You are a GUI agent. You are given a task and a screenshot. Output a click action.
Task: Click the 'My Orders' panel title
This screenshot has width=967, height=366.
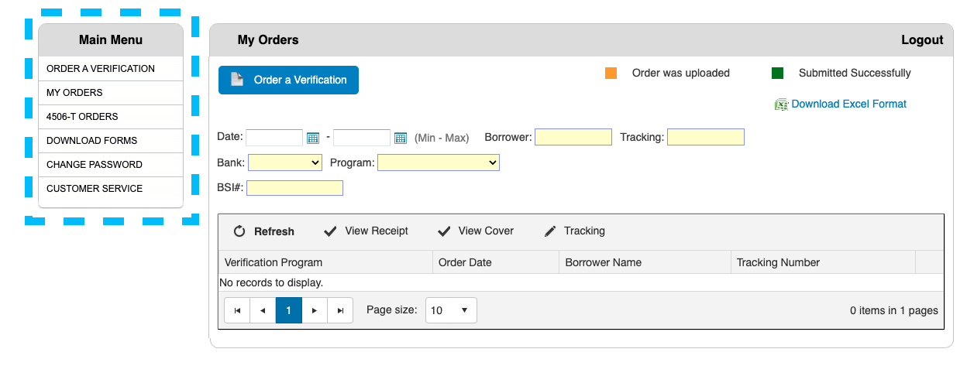[268, 40]
